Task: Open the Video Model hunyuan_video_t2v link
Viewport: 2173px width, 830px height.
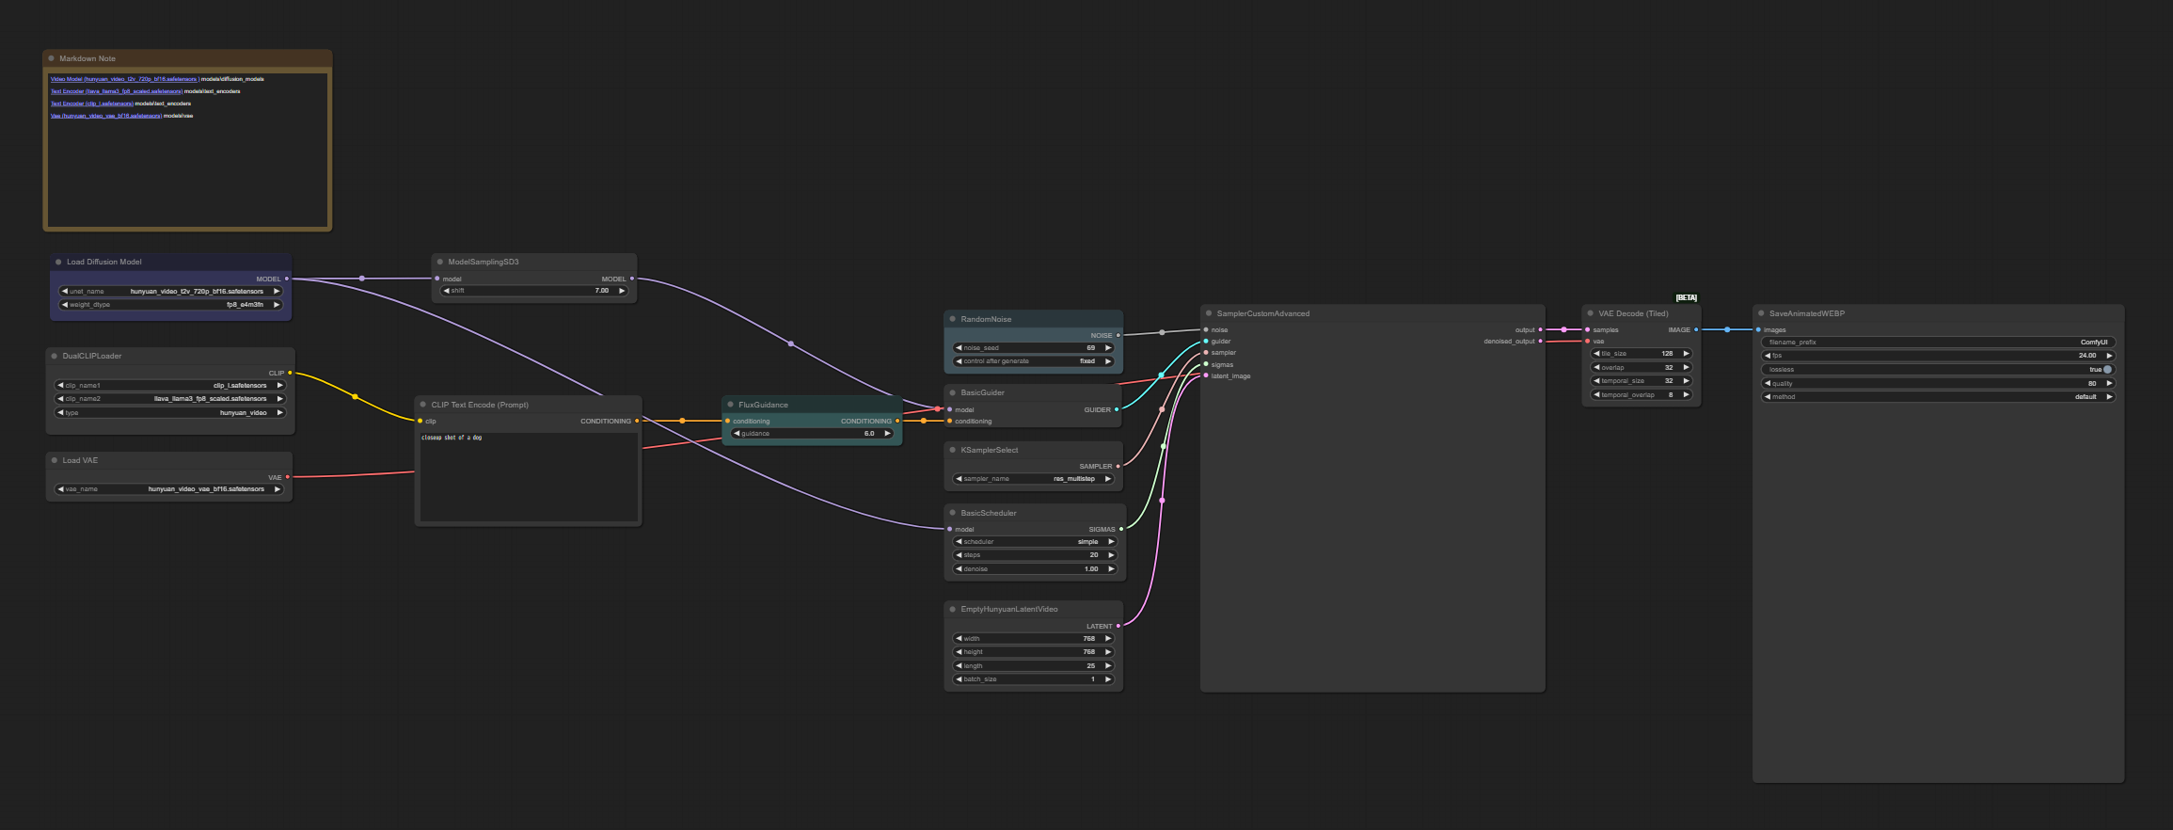Action: [x=123, y=79]
